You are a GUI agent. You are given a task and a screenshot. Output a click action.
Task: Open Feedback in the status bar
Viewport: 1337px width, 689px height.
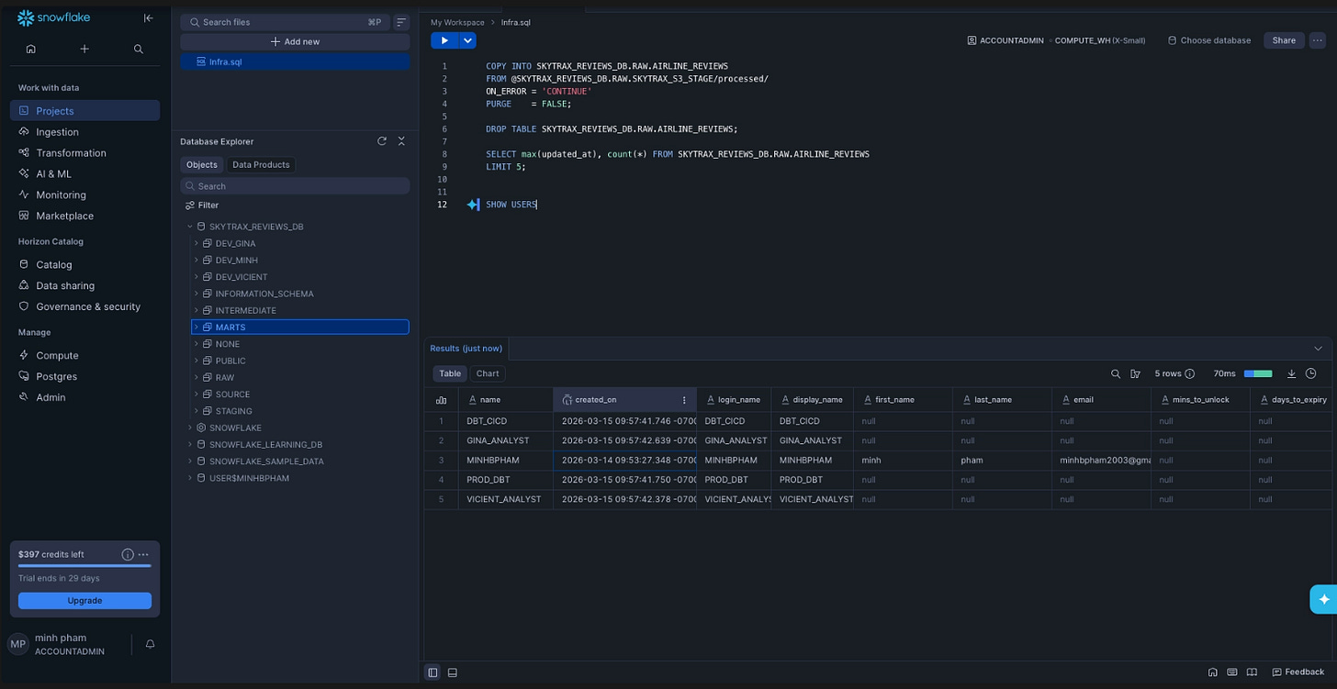point(1298,672)
